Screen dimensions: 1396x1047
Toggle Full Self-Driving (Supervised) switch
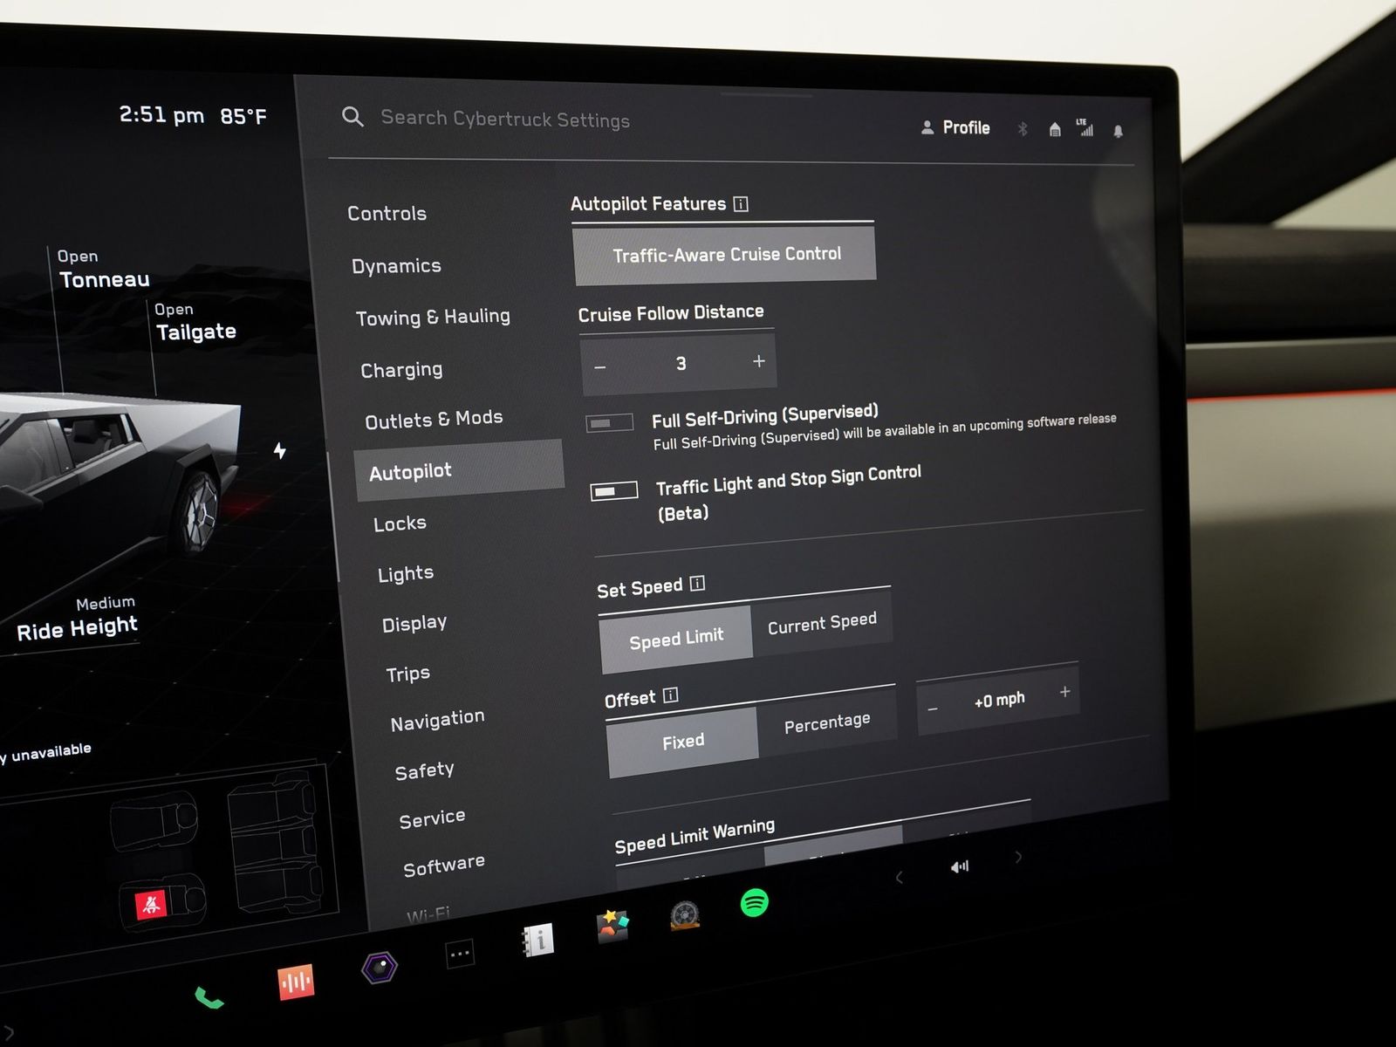click(x=610, y=423)
